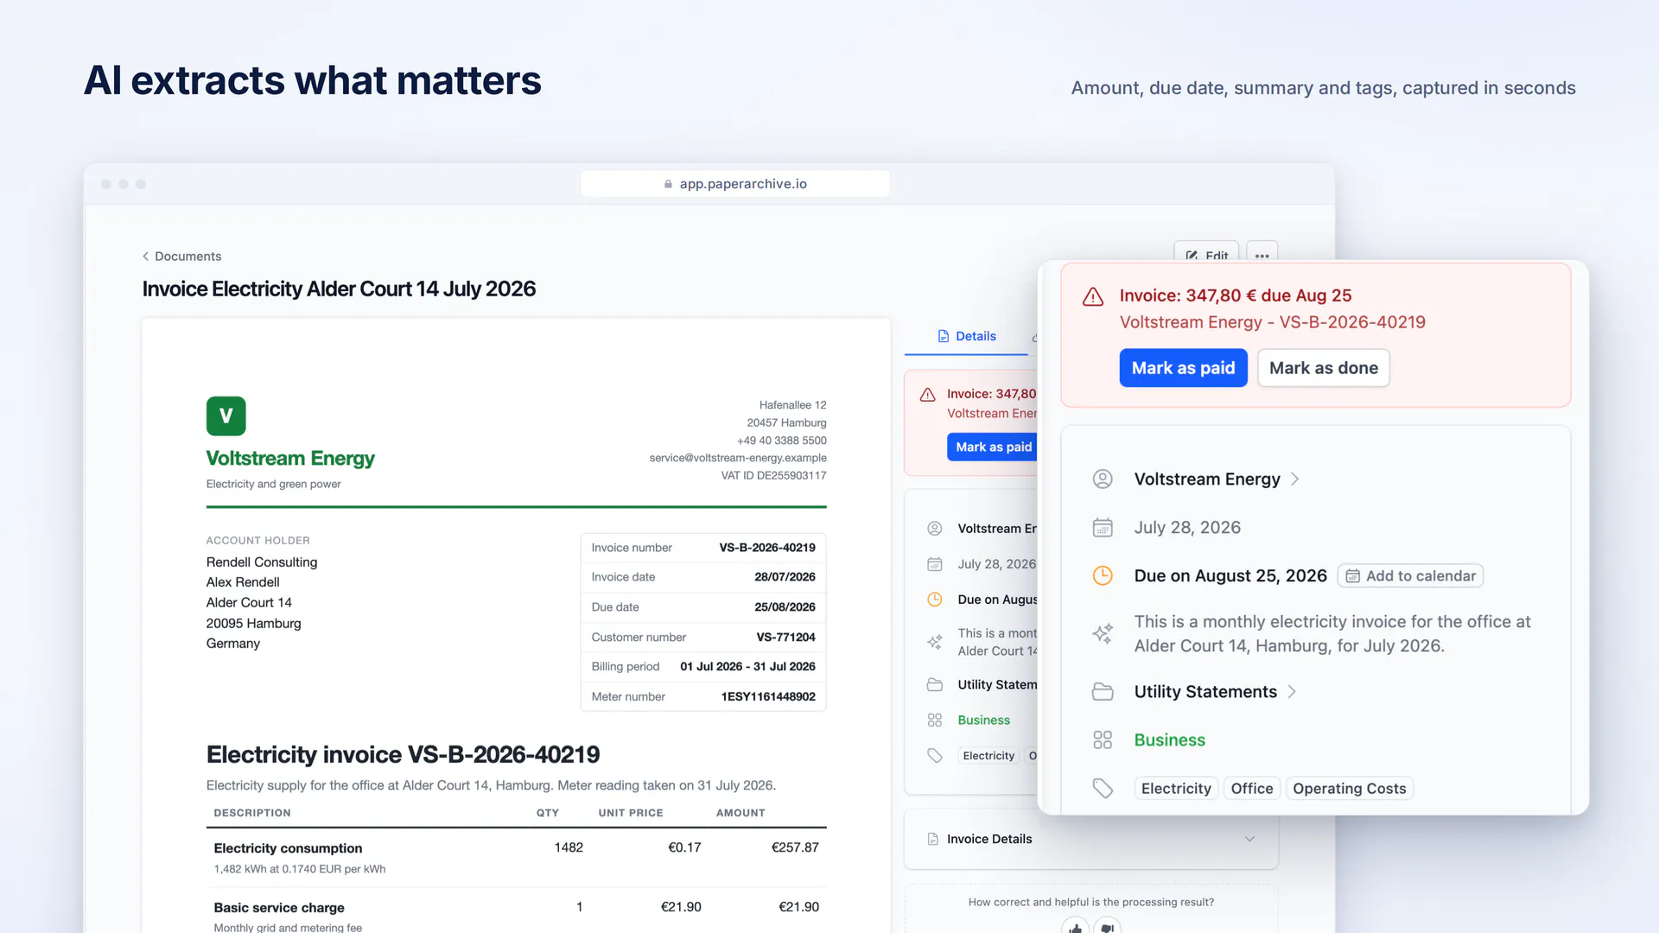Open Voltstream Energy contact in enlarged panel
This screenshot has height=933, width=1659.
(x=1206, y=479)
